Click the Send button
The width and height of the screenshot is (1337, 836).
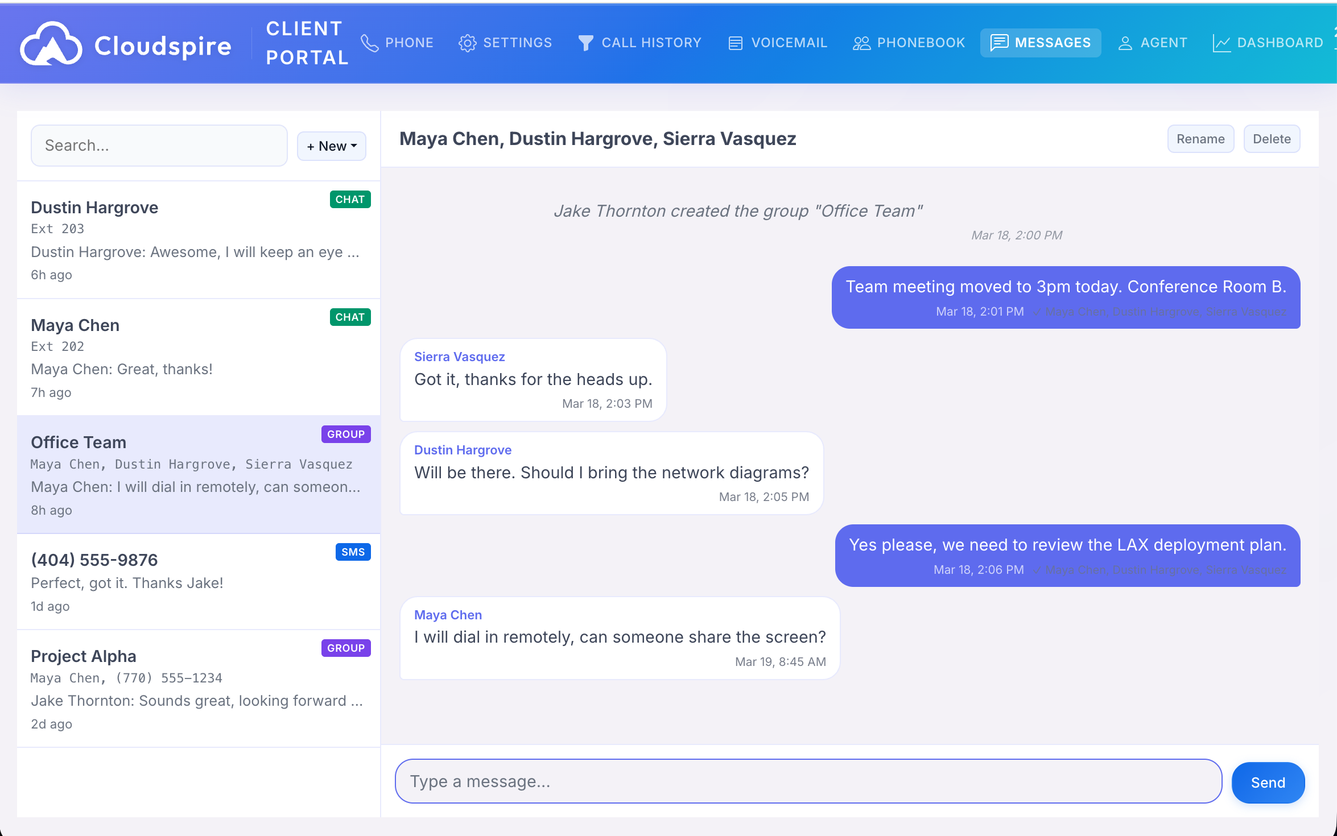(x=1268, y=783)
